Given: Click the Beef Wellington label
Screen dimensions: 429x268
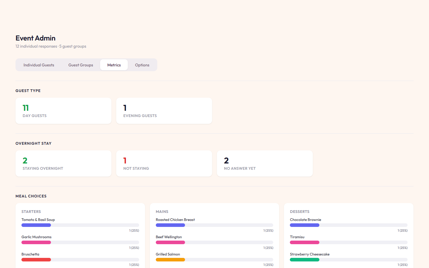Looking at the screenshot, I should pos(169,237).
